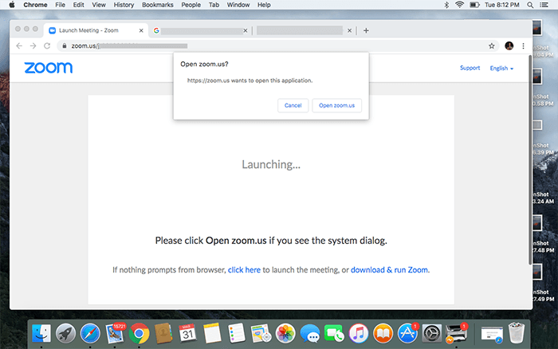This screenshot has height=349, width=558.
Task: Open the English language dropdown
Action: click(501, 69)
